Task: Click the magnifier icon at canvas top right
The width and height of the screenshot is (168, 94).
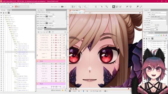Action: pos(140,13)
